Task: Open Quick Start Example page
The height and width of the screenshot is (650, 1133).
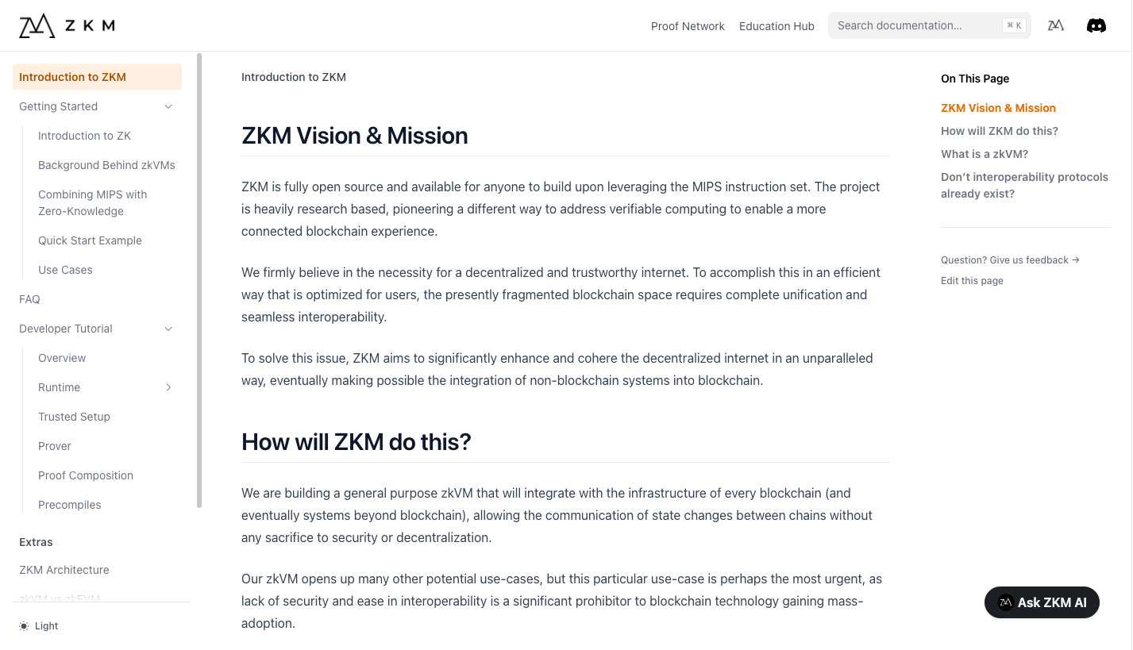Action: coord(90,240)
